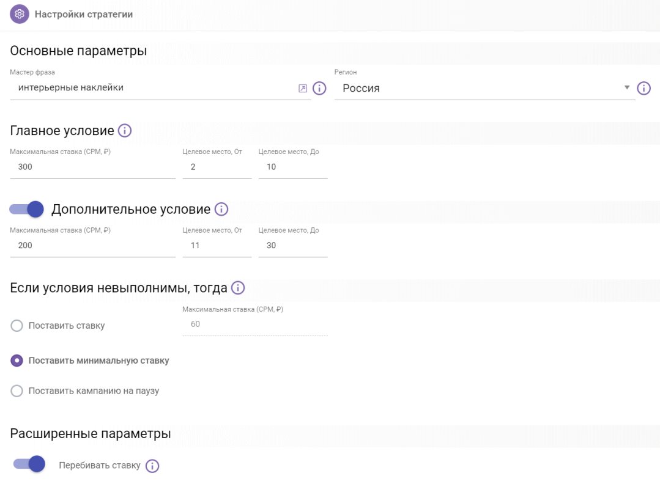Turn off Перебивать ставку switch
The width and height of the screenshot is (660, 484).
29,464
